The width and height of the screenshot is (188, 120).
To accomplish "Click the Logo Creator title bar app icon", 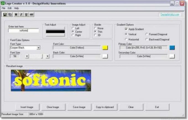I will click(3, 3).
